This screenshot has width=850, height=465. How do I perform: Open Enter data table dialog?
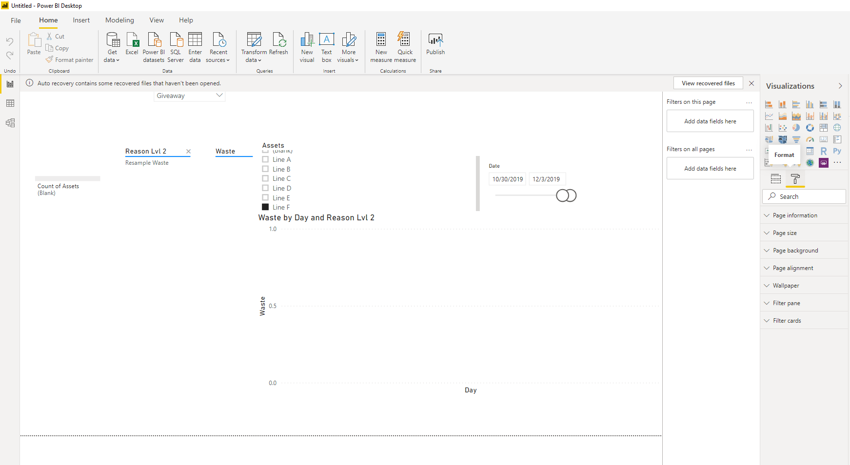(195, 47)
